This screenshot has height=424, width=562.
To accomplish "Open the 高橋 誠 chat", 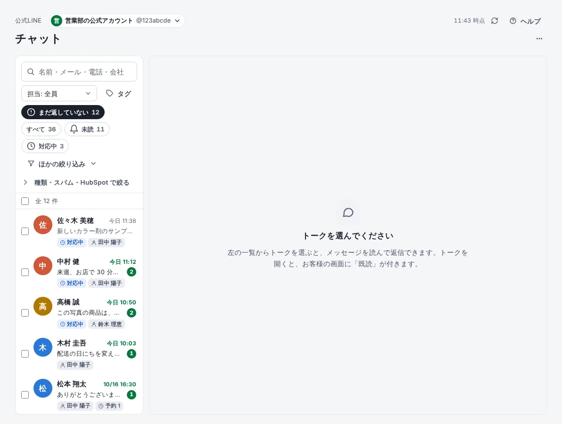I will [79, 313].
